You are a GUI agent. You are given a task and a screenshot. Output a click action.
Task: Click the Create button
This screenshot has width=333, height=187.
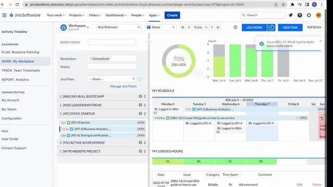tap(172, 15)
